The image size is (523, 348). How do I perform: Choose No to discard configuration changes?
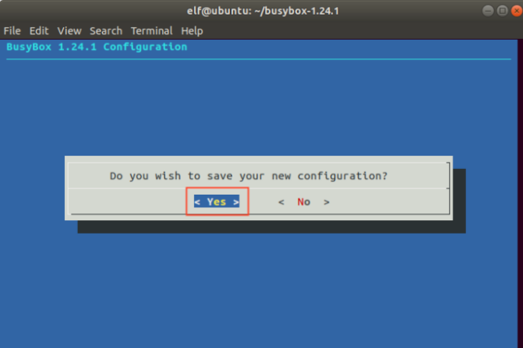pyautogui.click(x=303, y=202)
